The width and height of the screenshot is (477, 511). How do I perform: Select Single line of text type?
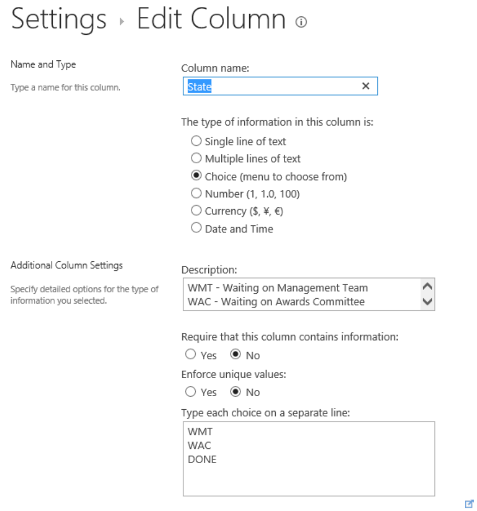(196, 141)
